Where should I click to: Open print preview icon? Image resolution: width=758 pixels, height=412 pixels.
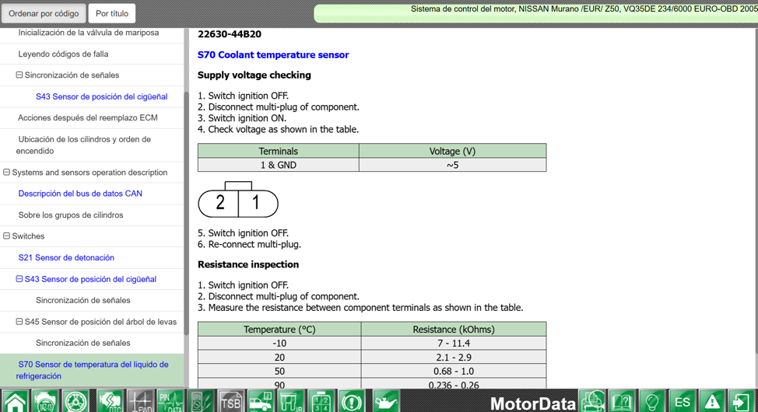pos(593,401)
